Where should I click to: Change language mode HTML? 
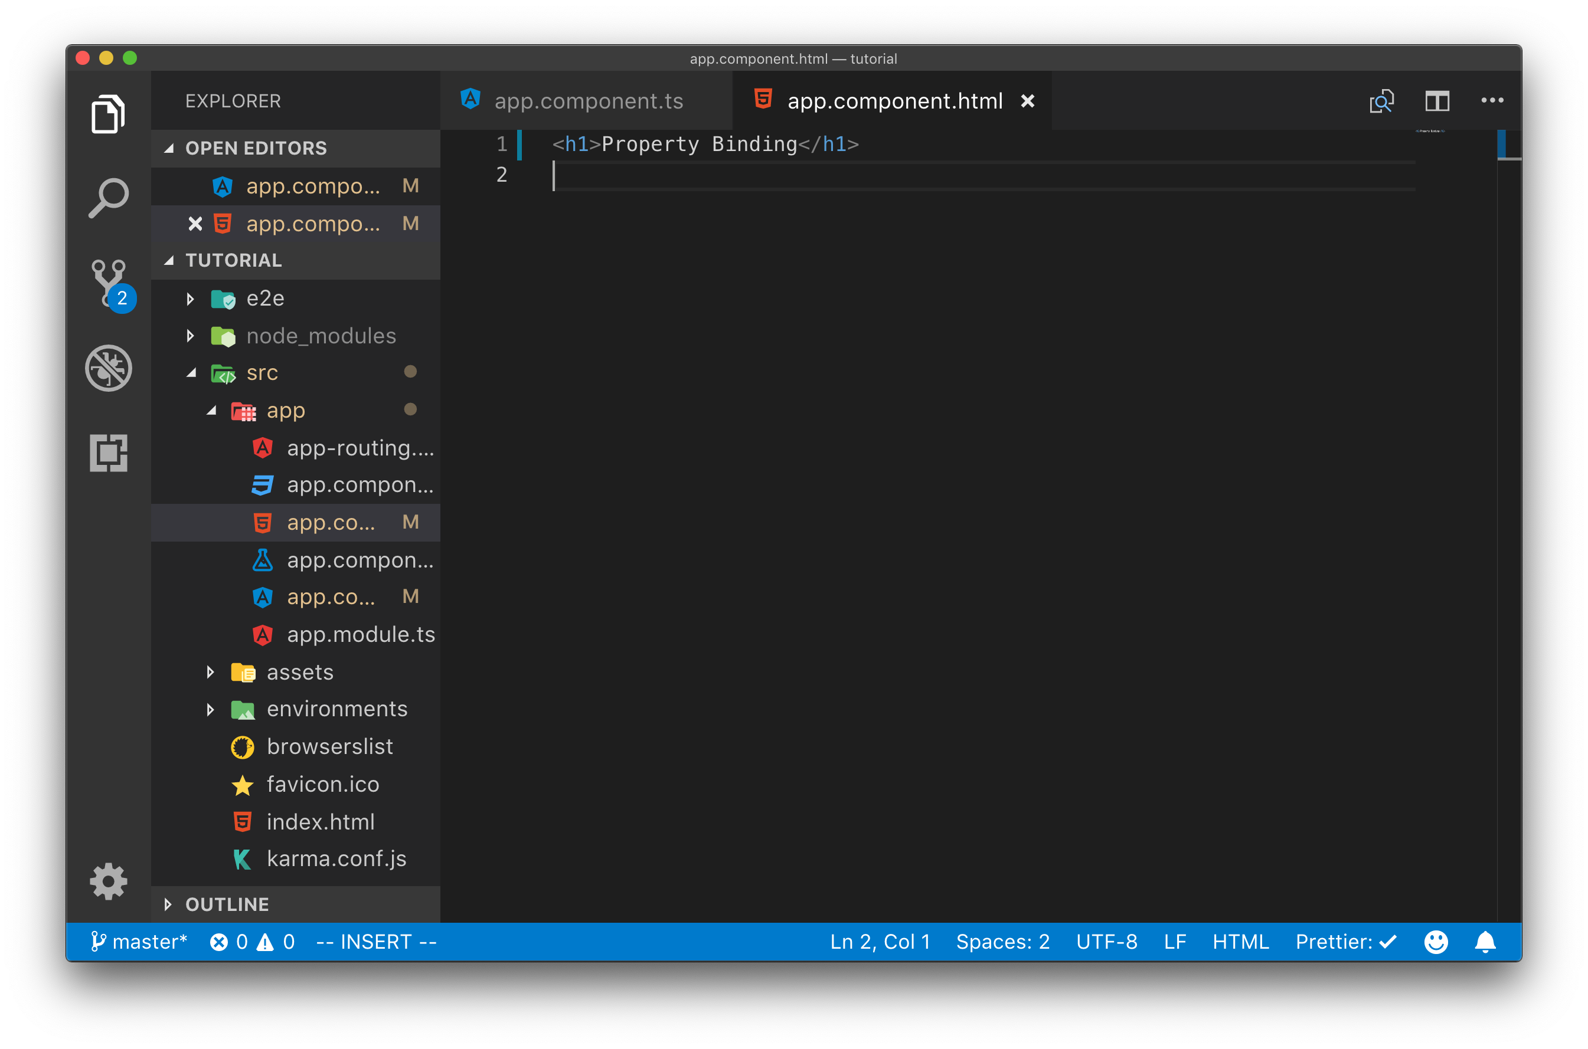1240,942
